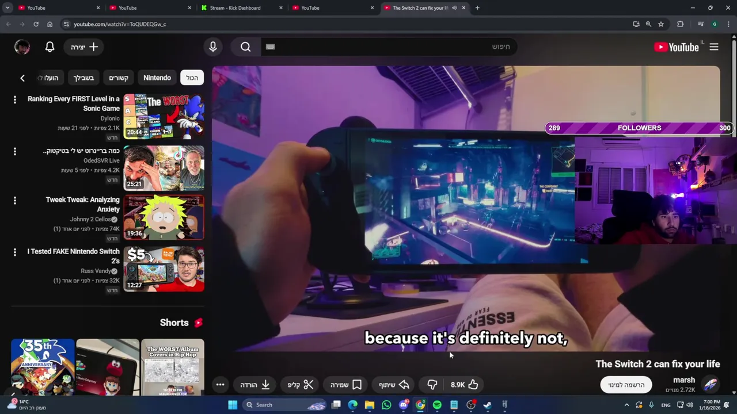Mute the playing tab via speaker icon
The image size is (737, 414).
tap(454, 8)
